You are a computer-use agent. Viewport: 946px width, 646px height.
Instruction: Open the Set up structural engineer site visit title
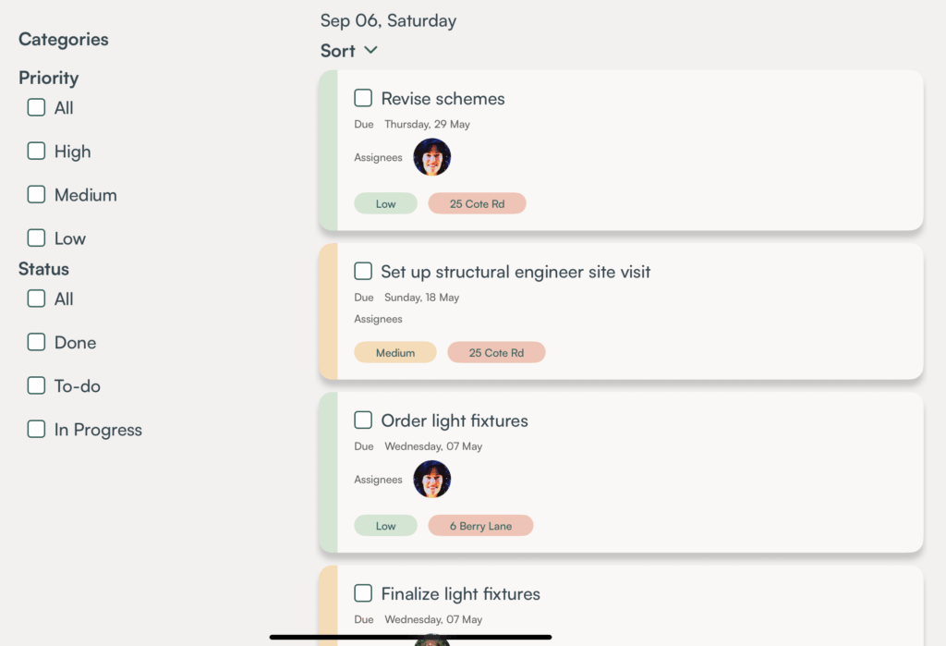[515, 272]
